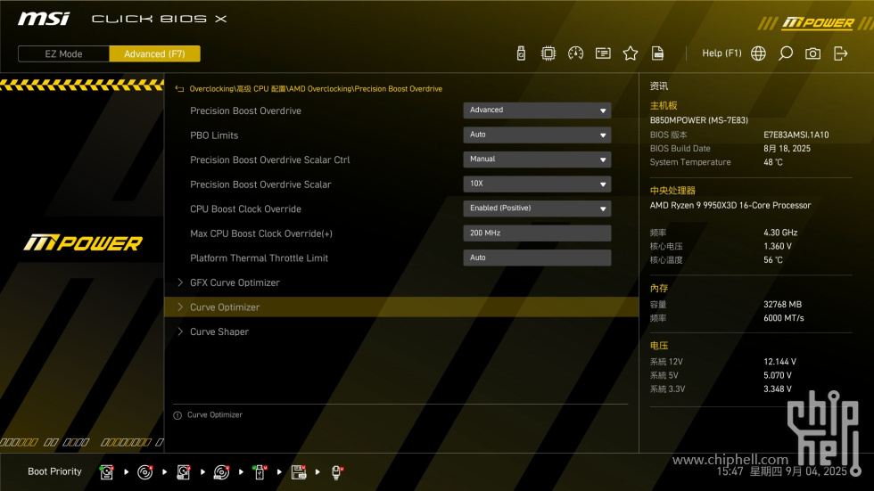874x491 pixels.
Task: Expand the Curve Optimizer submenu
Action: pos(401,307)
